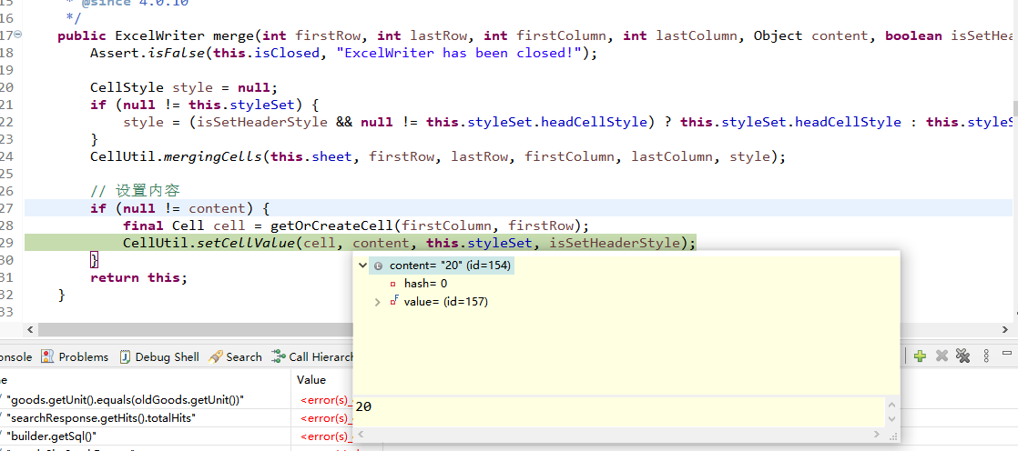Add new watch expression with plus icon
1018x451 pixels.
[x=920, y=356]
